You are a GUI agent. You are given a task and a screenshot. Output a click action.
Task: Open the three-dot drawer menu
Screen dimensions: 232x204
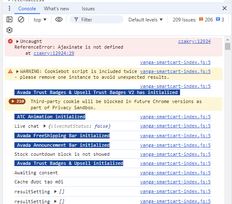[9, 8]
